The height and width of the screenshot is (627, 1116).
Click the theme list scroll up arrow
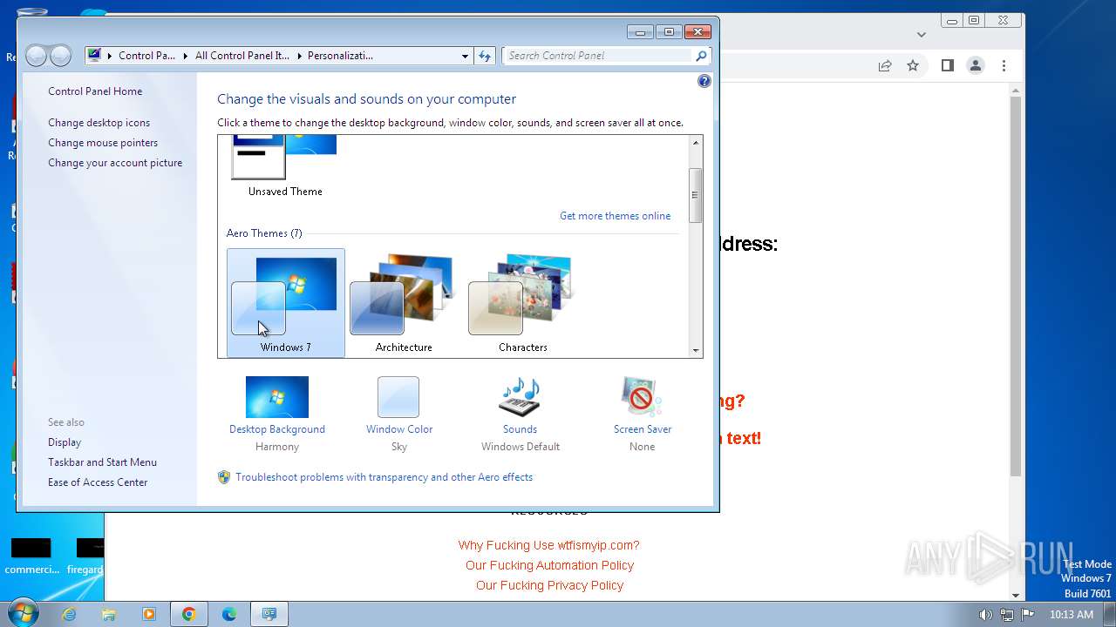coord(696,143)
